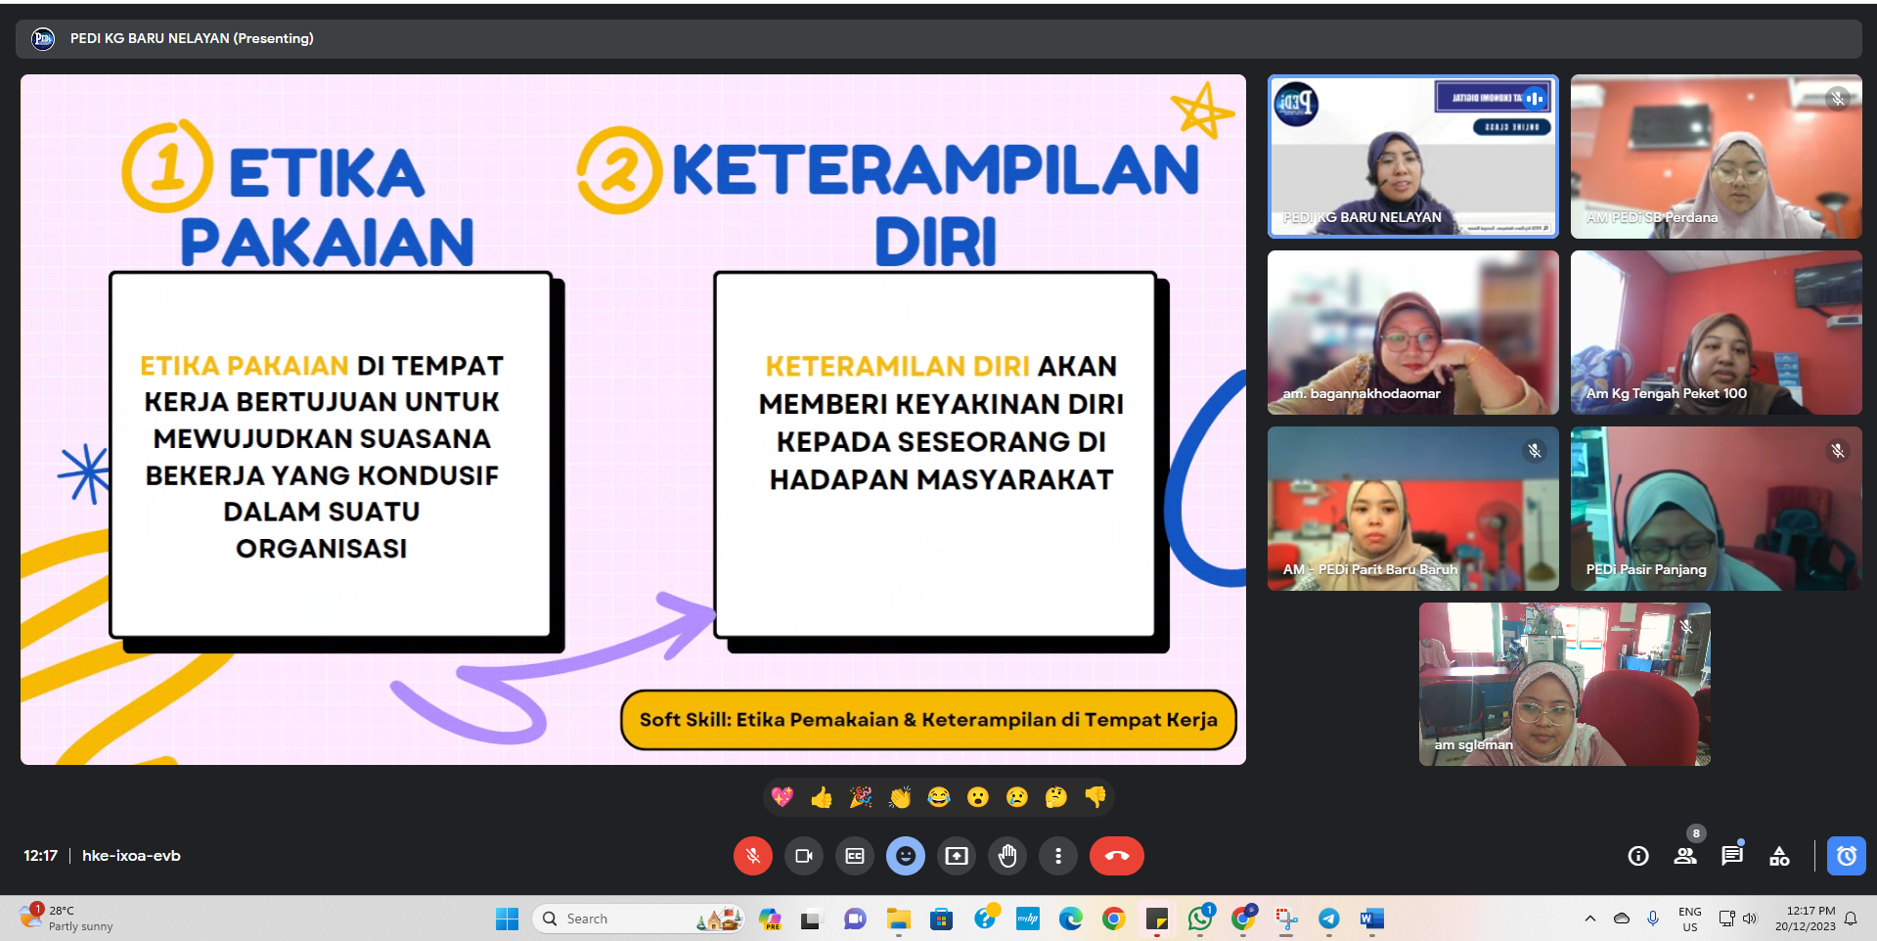Leave the call with the red button
The image size is (1877, 941).
point(1116,856)
